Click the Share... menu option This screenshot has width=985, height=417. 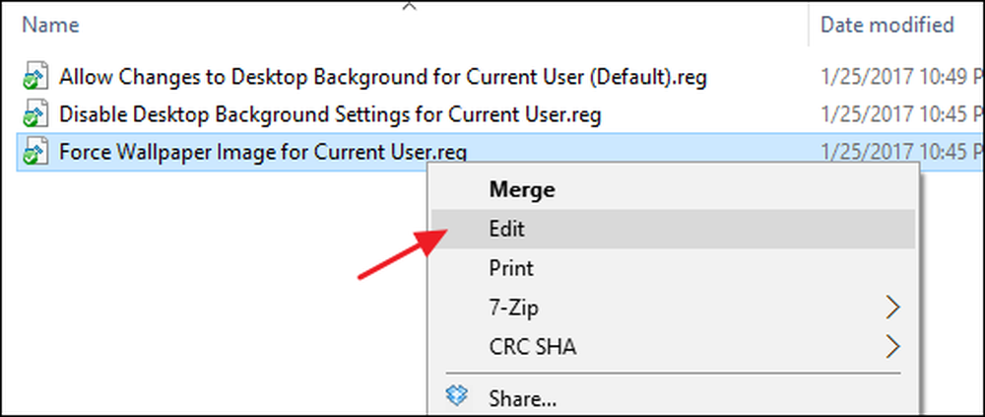tap(672, 397)
